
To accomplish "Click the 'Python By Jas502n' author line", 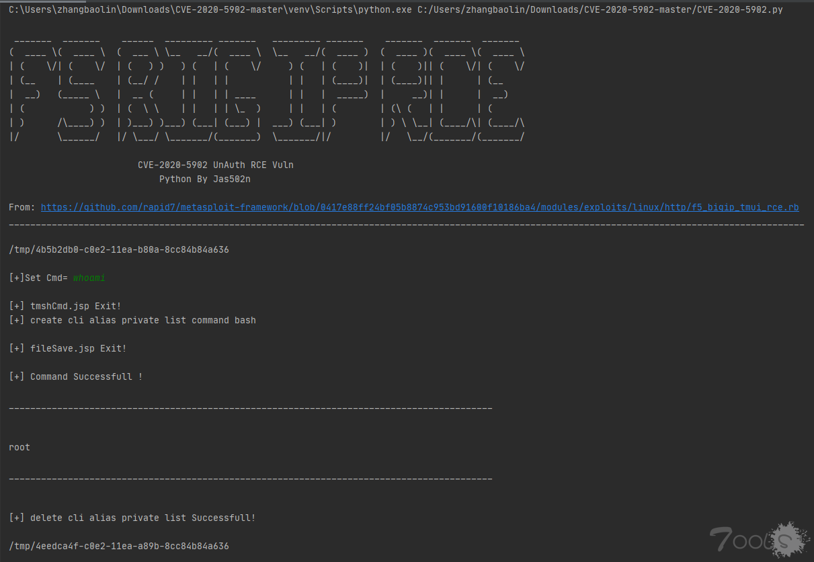I will coord(205,179).
